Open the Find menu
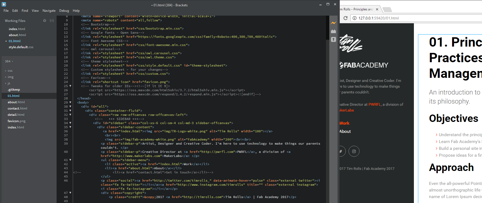482x203 pixels. pos(25,11)
